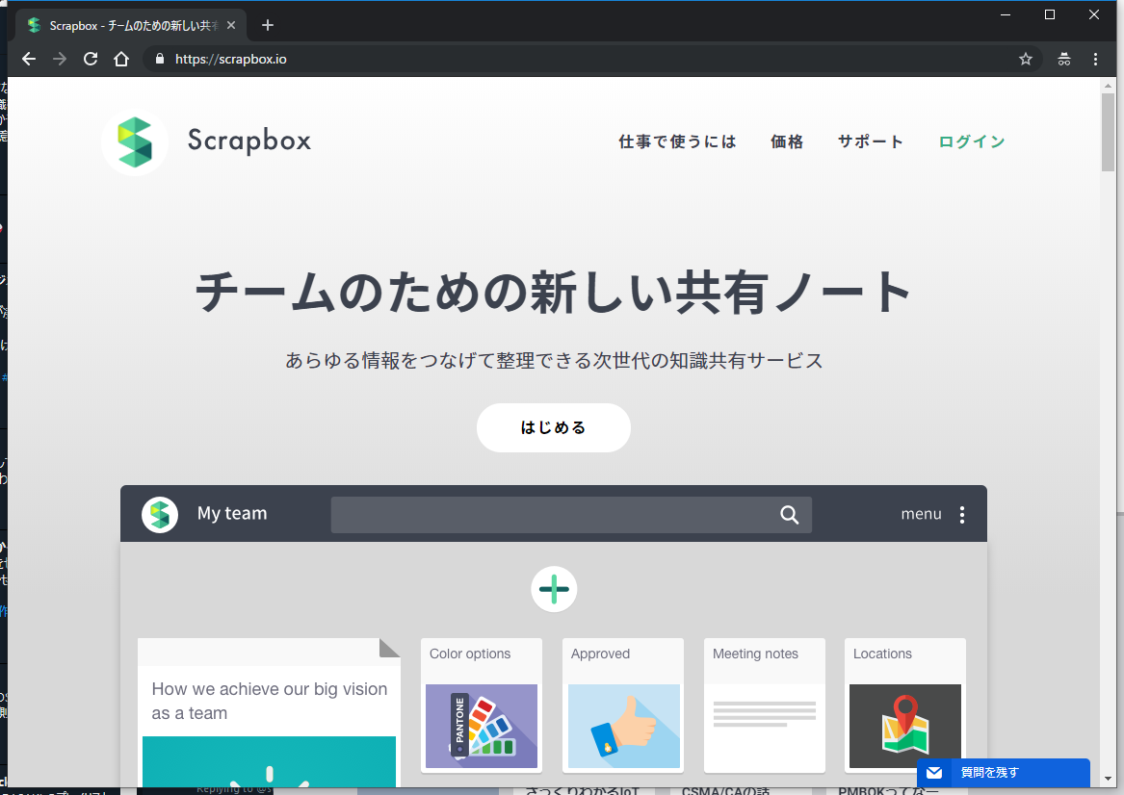Screen dimensions: 1124x795
Task: Click the あらゆる情報をつなげて subtitle text
Action: (554, 360)
